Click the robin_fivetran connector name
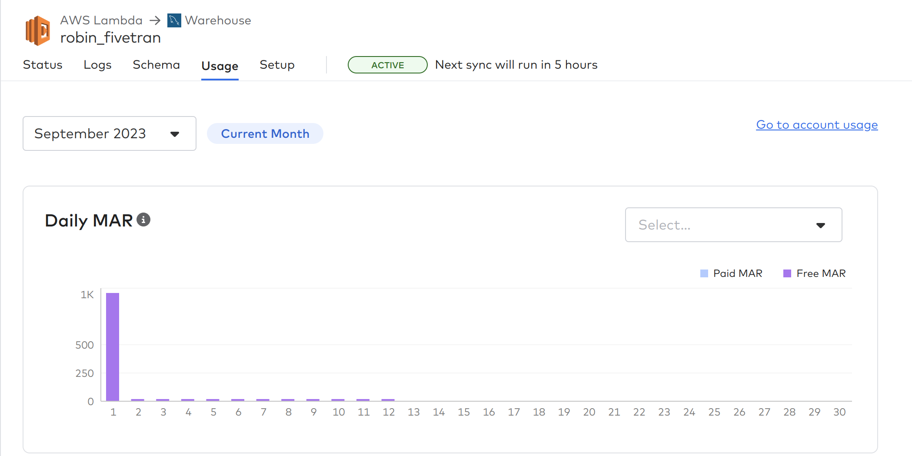 (x=110, y=38)
